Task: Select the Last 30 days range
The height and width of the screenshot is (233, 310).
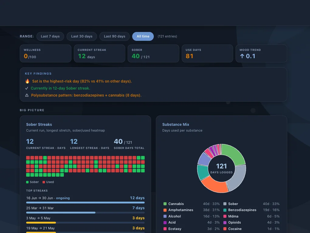Action: [82, 36]
